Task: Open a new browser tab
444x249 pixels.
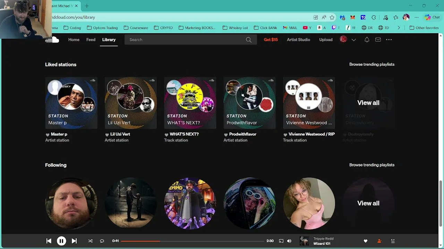Action: coord(87,6)
